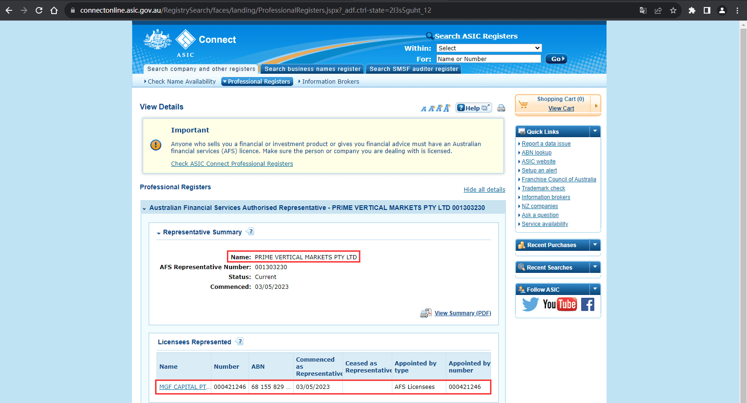
Task: Select AFS Licensees cell text
Action: 414,387
